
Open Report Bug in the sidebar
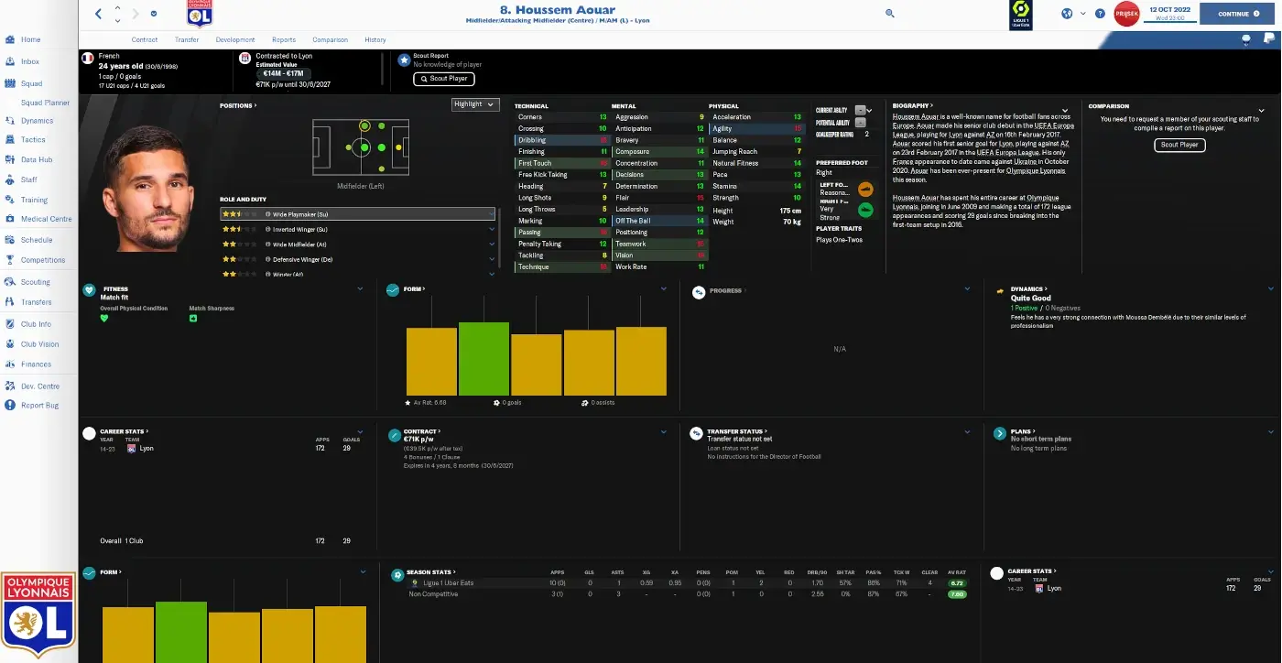[x=39, y=405]
